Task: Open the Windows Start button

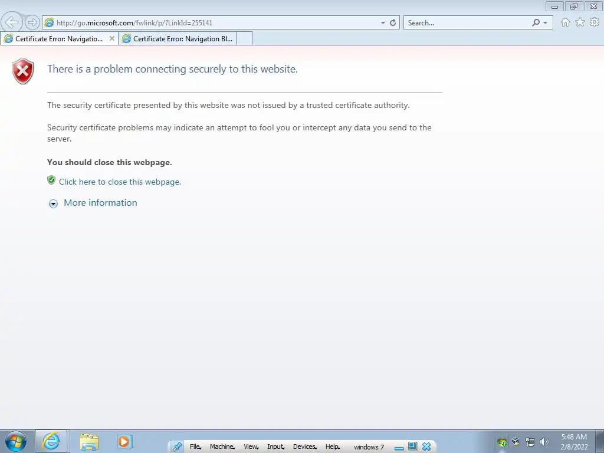Action: (16, 441)
